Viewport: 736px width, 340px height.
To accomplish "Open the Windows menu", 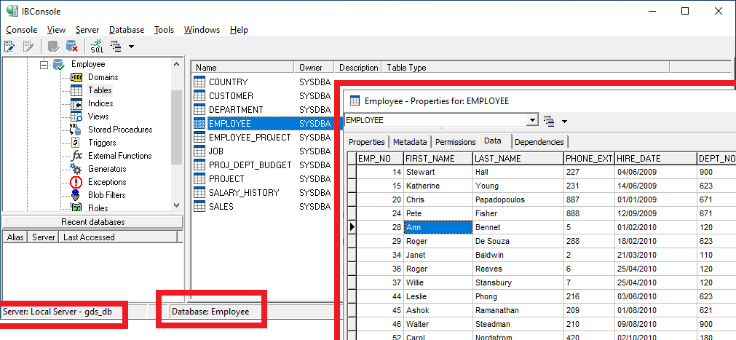I will tap(202, 30).
